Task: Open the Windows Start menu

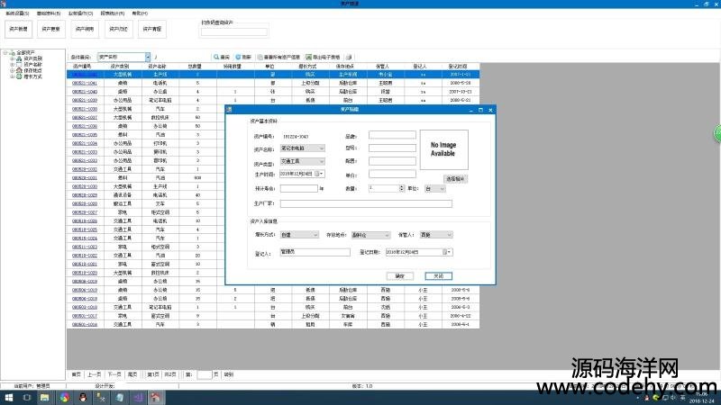Action: point(9,398)
